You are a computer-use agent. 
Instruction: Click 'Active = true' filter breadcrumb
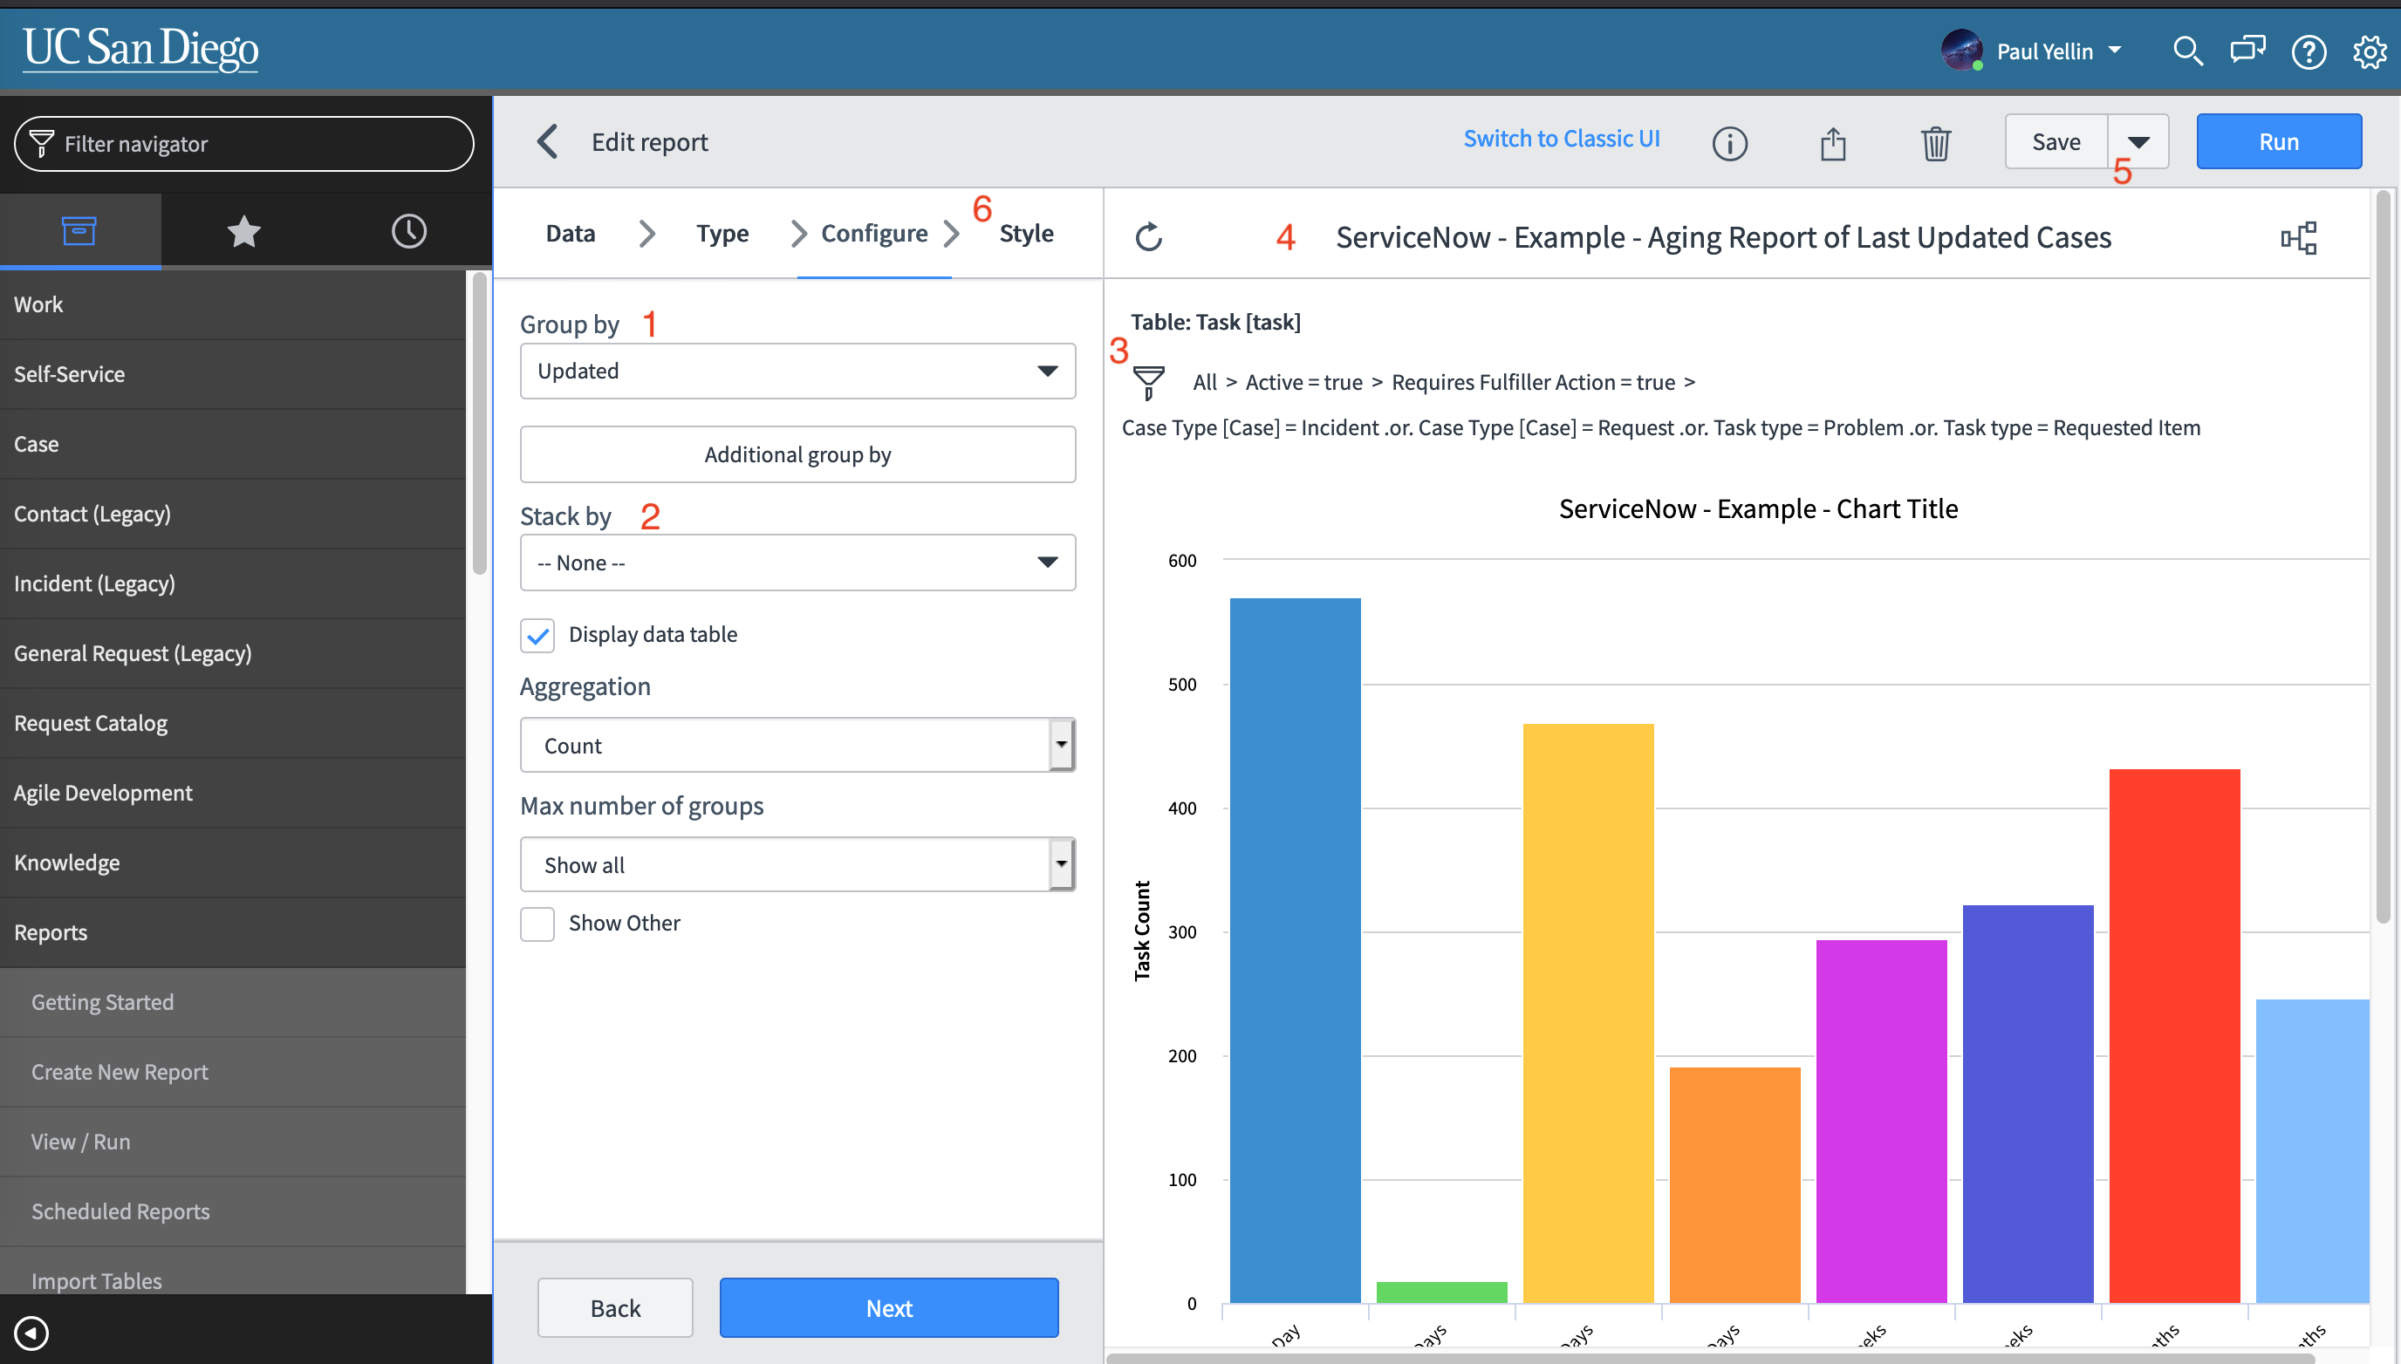click(1303, 382)
